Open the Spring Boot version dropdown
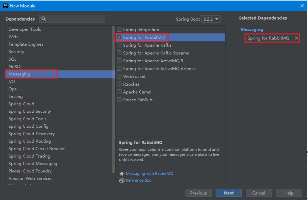Screen dimensions: 308x200 click(x=211, y=19)
